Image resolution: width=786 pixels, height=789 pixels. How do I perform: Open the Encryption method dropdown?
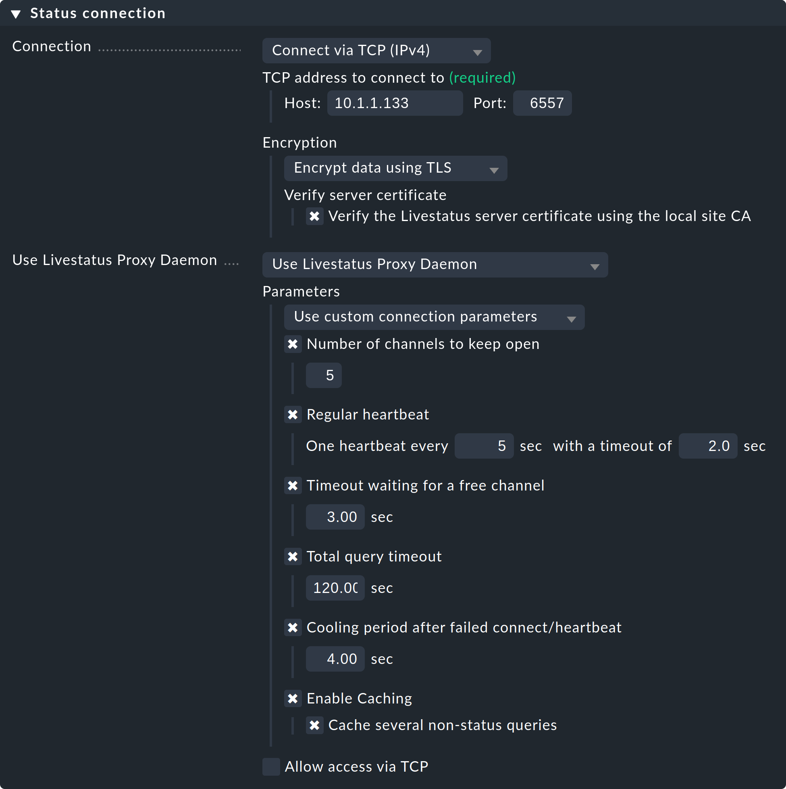point(395,168)
